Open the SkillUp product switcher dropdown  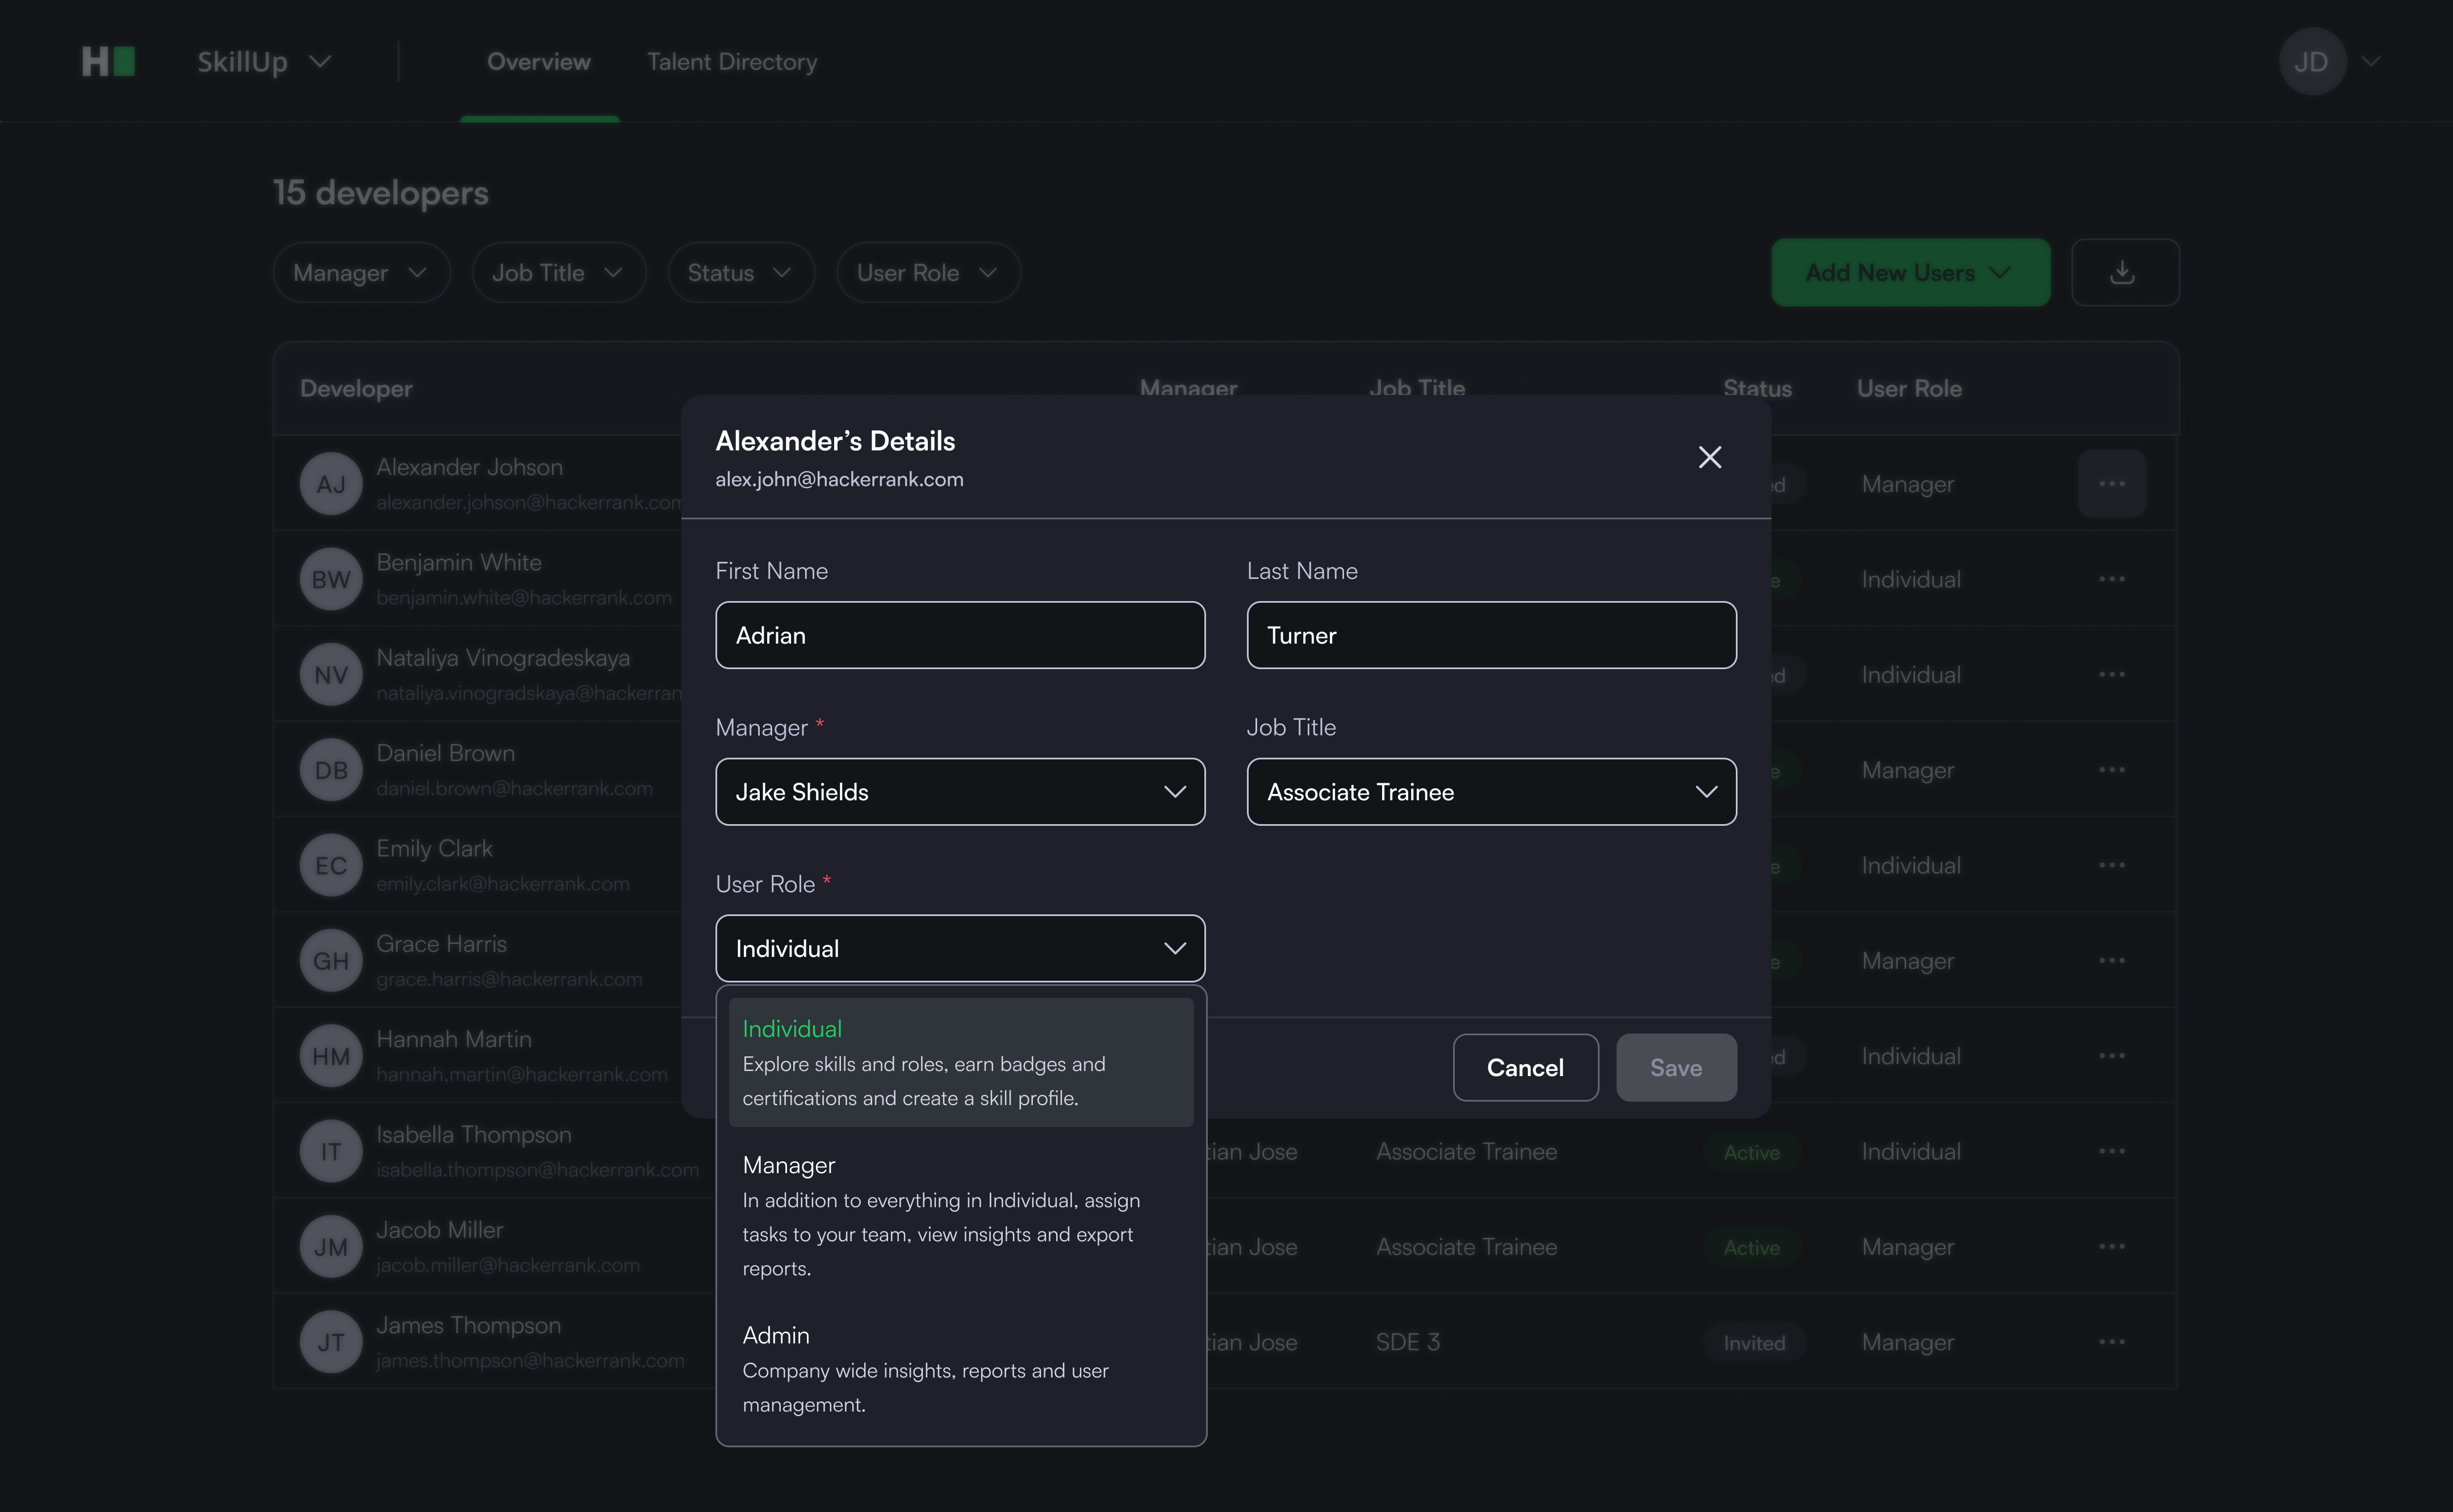(264, 62)
